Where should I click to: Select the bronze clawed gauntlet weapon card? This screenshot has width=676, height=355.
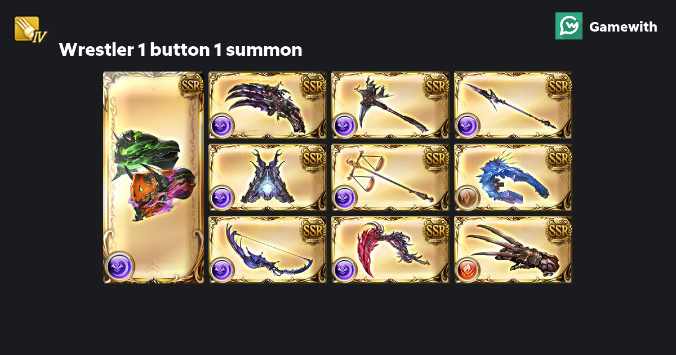(x=513, y=250)
